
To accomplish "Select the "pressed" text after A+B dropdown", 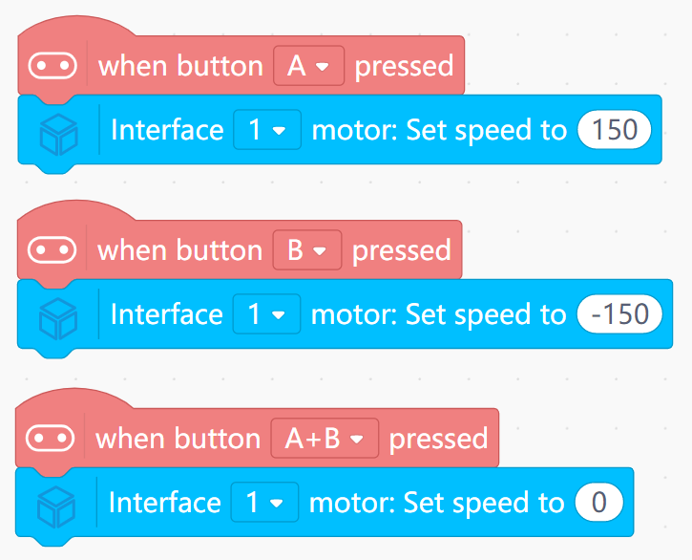I will (438, 439).
